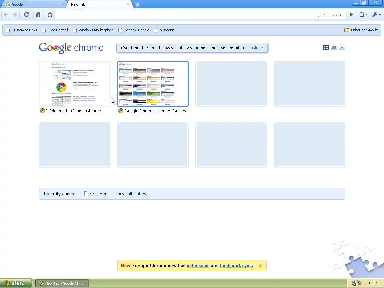
Task: Click the Back navigation arrow
Action: [x=6, y=15]
